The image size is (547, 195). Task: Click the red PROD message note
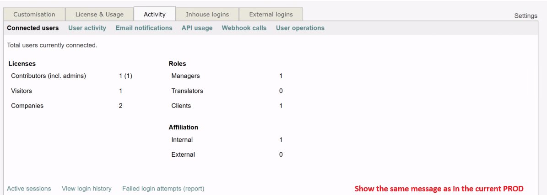[x=439, y=189]
